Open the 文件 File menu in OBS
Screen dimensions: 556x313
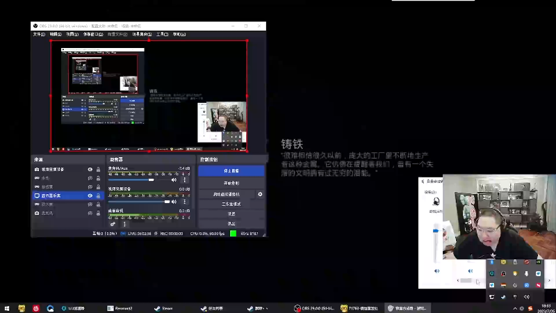39,34
